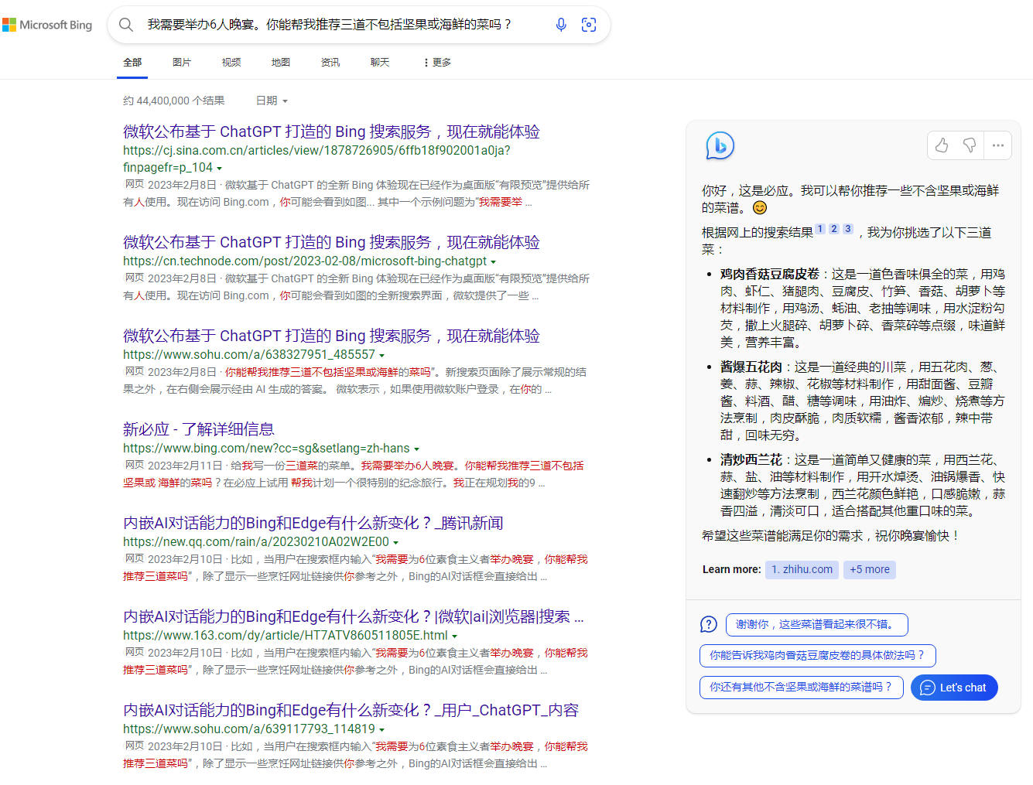This screenshot has width=1033, height=785.
Task: Open the three-dot menu in answer panel
Action: point(998,145)
